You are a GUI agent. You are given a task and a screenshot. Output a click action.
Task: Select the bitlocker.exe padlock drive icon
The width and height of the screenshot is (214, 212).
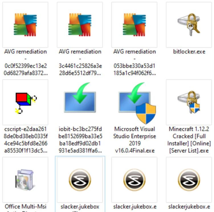click(x=189, y=24)
